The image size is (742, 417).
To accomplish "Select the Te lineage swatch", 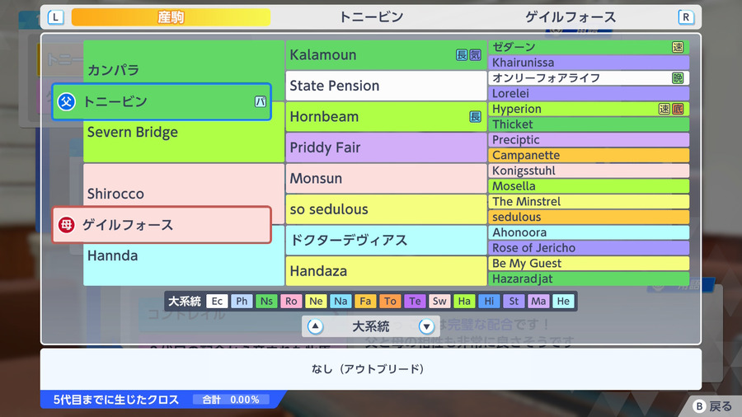I will click(x=415, y=301).
